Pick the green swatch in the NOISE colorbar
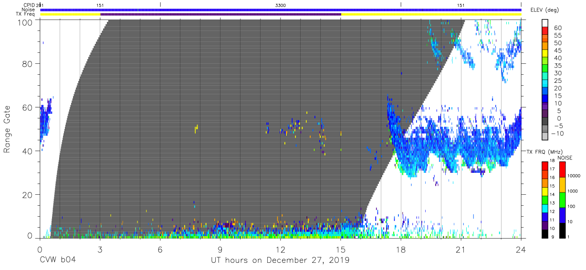 point(562,200)
